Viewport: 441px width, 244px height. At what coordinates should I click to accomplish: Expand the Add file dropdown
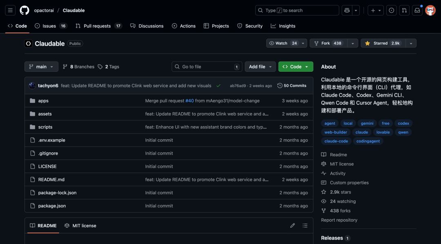(260, 67)
